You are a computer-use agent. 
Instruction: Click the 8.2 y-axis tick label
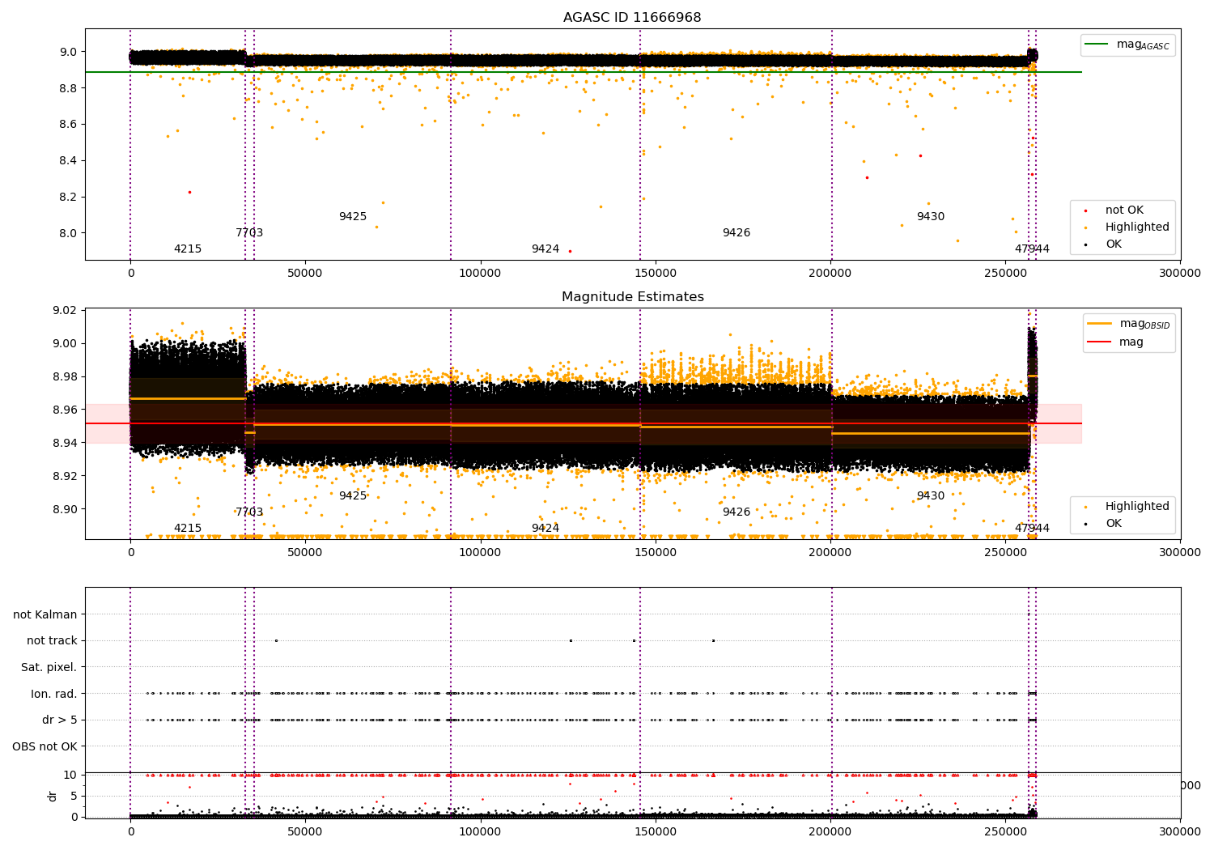click(x=67, y=197)
